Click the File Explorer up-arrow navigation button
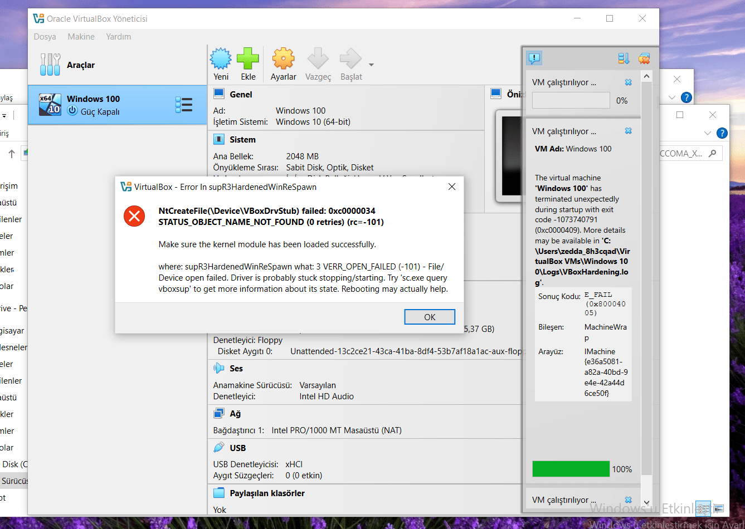Viewport: 745px width, 529px height. [x=12, y=154]
